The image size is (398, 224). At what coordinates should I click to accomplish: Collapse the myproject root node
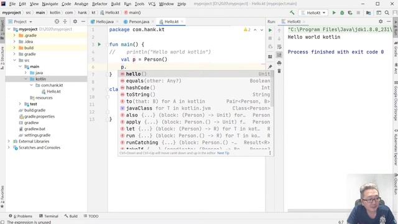coord(9,29)
